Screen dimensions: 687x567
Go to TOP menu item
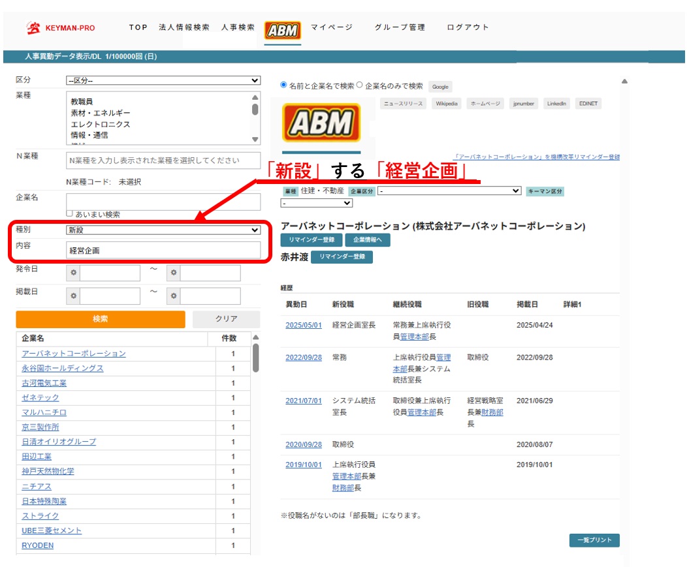pyautogui.click(x=138, y=27)
